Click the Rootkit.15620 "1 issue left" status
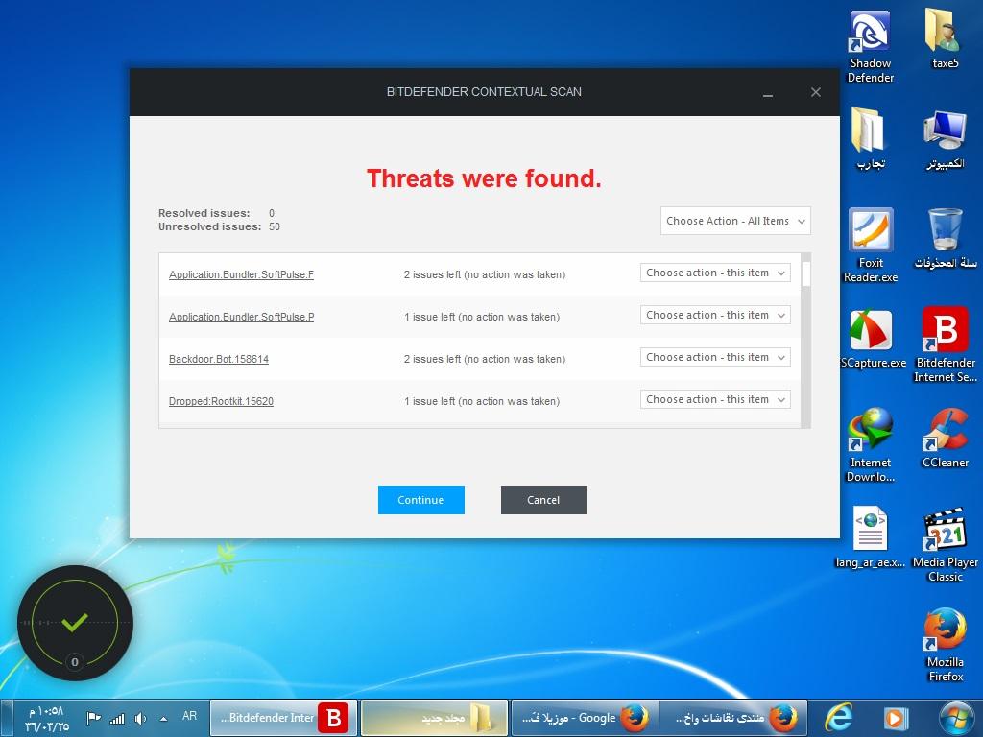This screenshot has height=737, width=983. (x=482, y=401)
